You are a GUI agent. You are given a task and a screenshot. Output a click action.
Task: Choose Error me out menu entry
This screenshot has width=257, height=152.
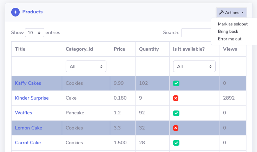[x=230, y=39]
